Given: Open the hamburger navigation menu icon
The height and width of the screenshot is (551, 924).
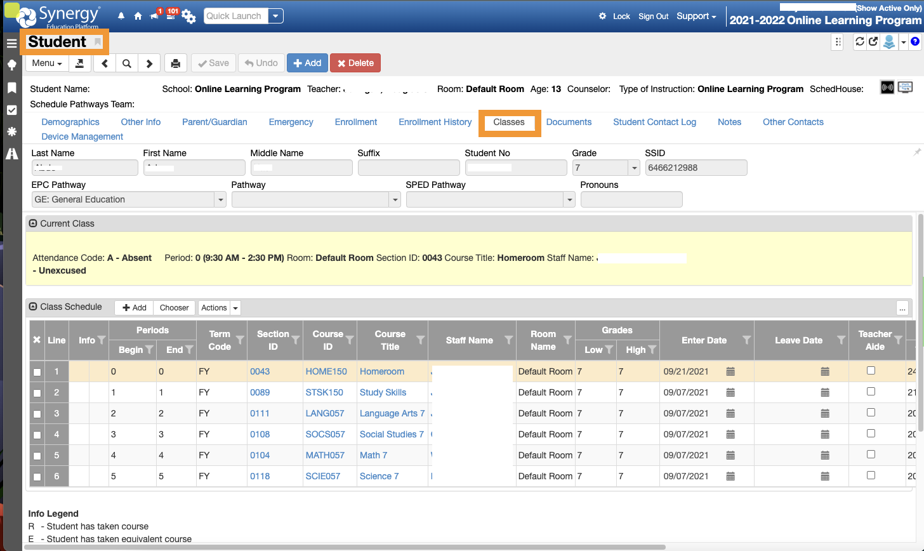Looking at the screenshot, I should 11,43.
